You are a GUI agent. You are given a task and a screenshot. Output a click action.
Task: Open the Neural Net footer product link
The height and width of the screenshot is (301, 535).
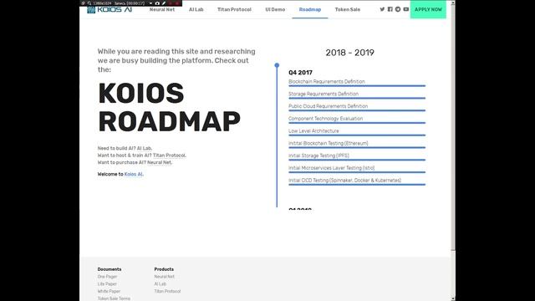pos(164,277)
